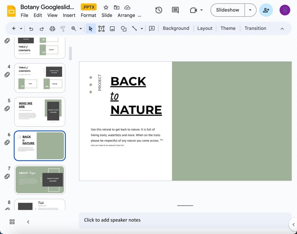The height and width of the screenshot is (234, 297).
Task: Click the Background button
Action: coord(176,28)
